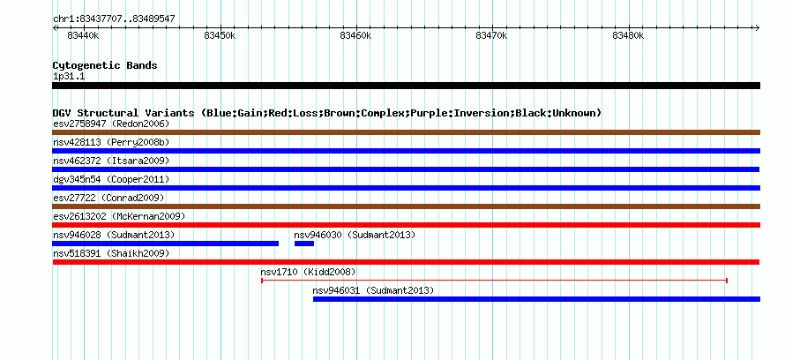Select the blue dgv345n54 gain bar
The image size is (785, 360).
click(406, 188)
